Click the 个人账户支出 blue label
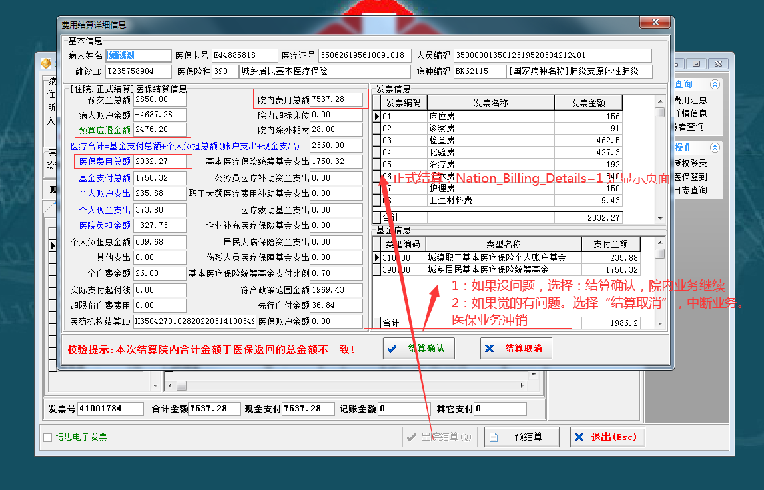 [x=105, y=193]
